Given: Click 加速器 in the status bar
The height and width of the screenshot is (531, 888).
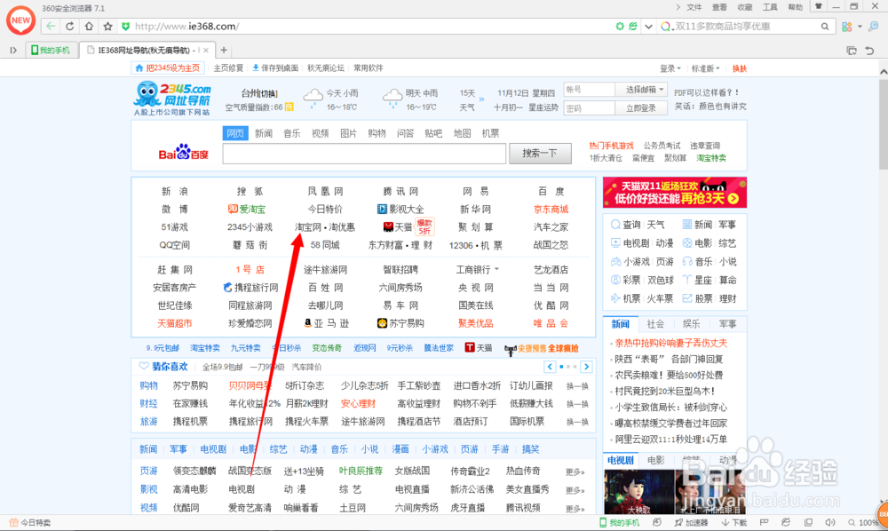Looking at the screenshot, I should coord(691,522).
